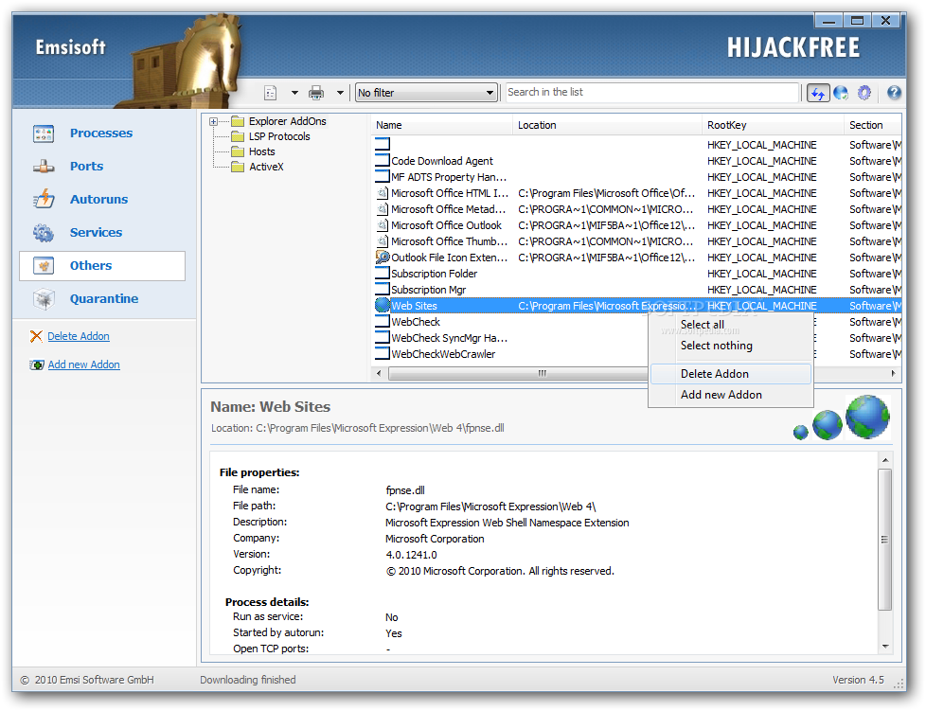Viewport: 926px width, 711px height.
Task: Click the refresh arrows toolbar icon
Action: [x=818, y=93]
